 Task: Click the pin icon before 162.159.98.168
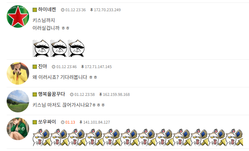click(x=101, y=94)
